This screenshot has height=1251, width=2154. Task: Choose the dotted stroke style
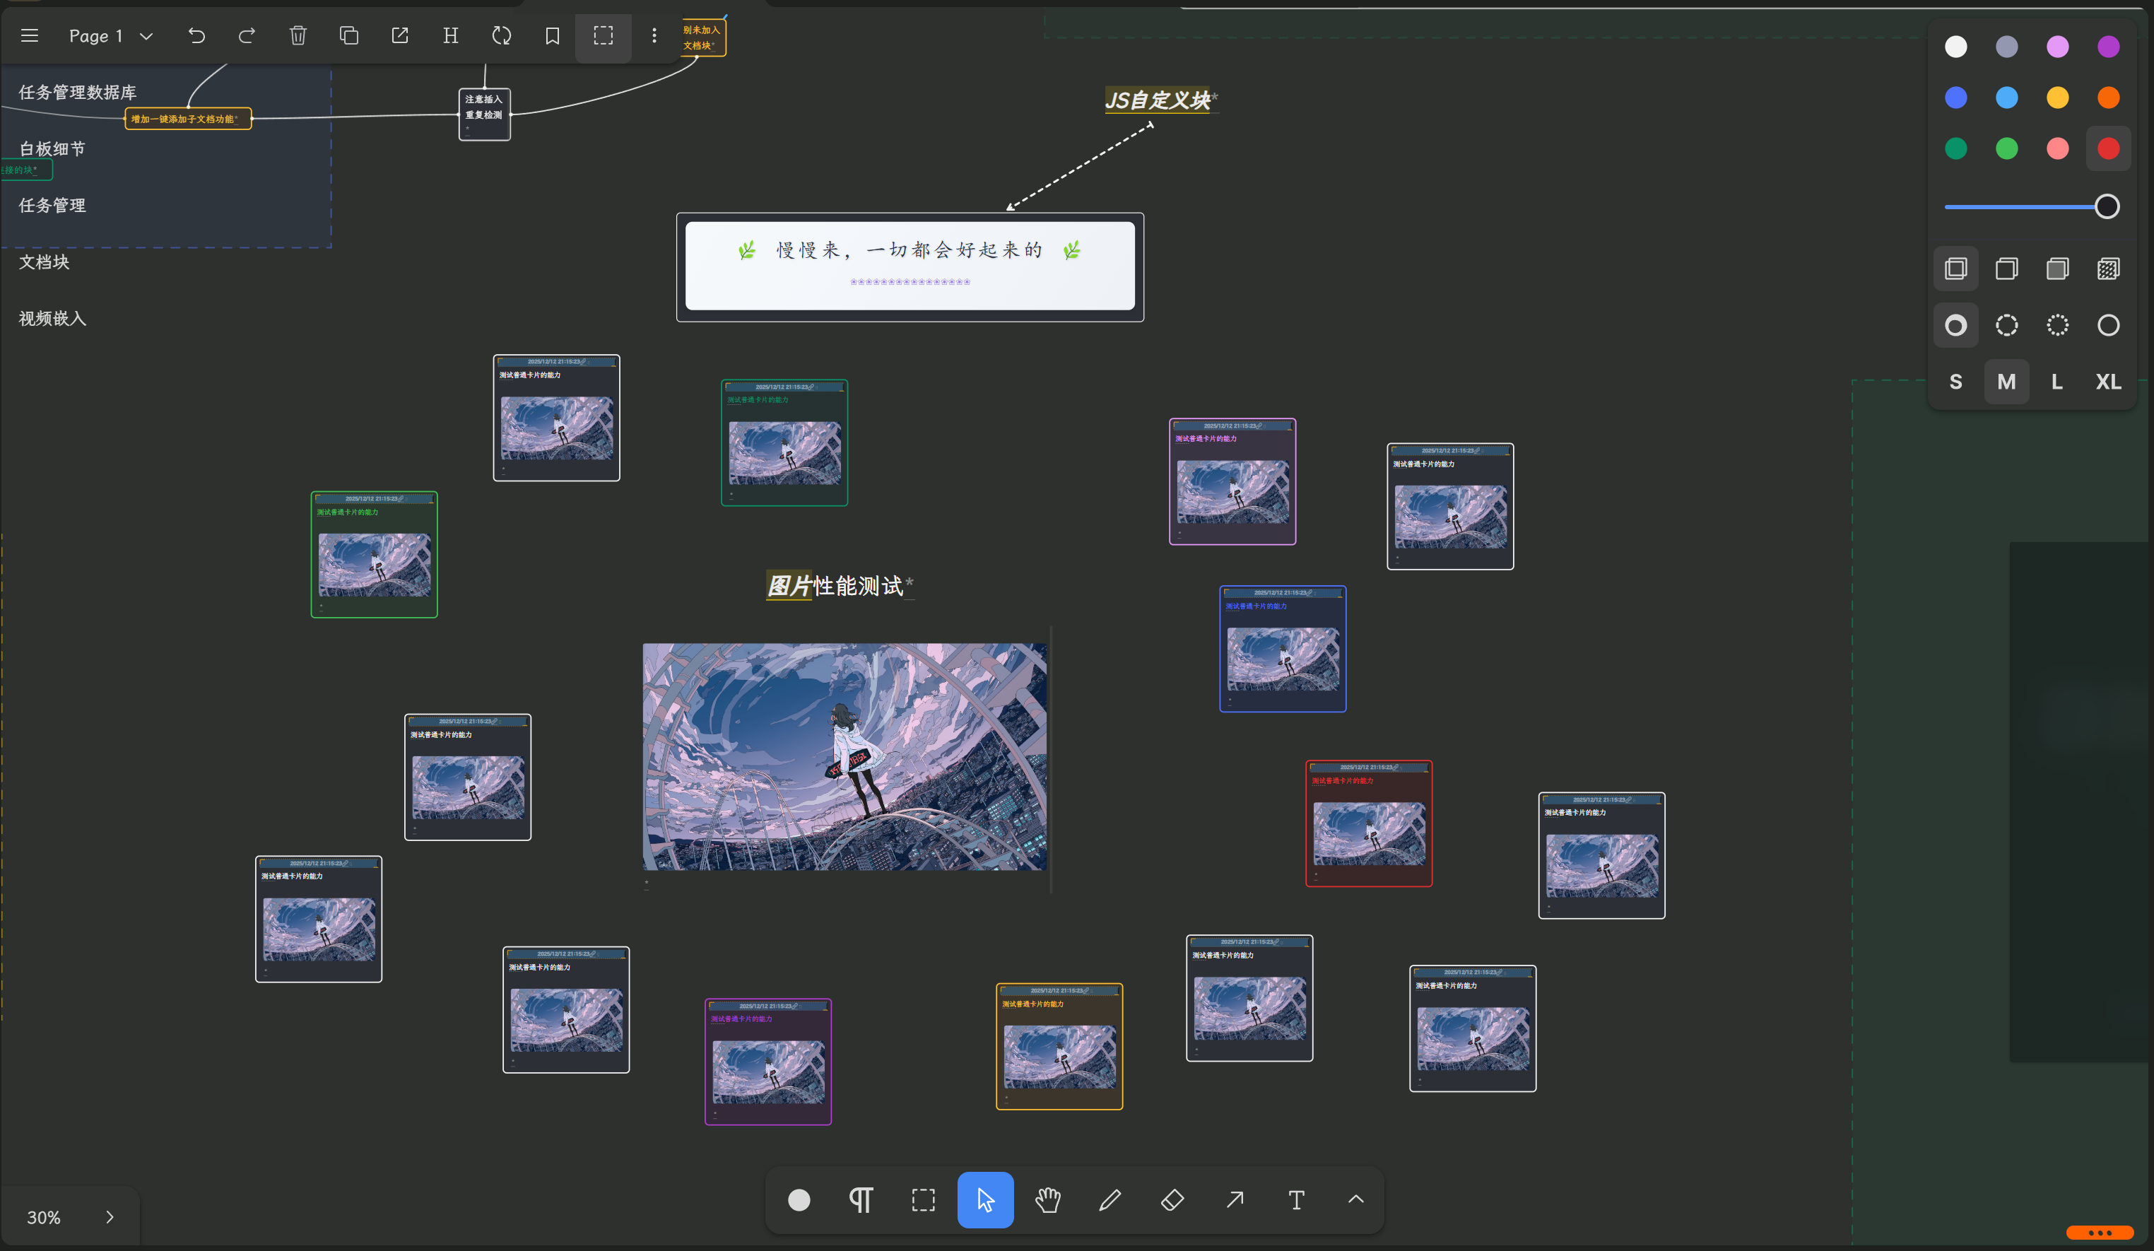(2056, 325)
